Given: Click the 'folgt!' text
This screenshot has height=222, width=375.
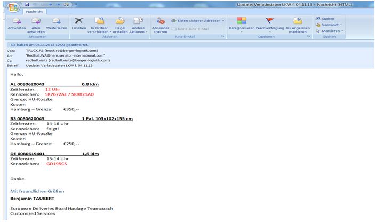Looking at the screenshot, I should point(53,129).
